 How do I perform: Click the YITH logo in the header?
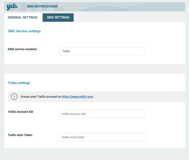click(x=12, y=7)
